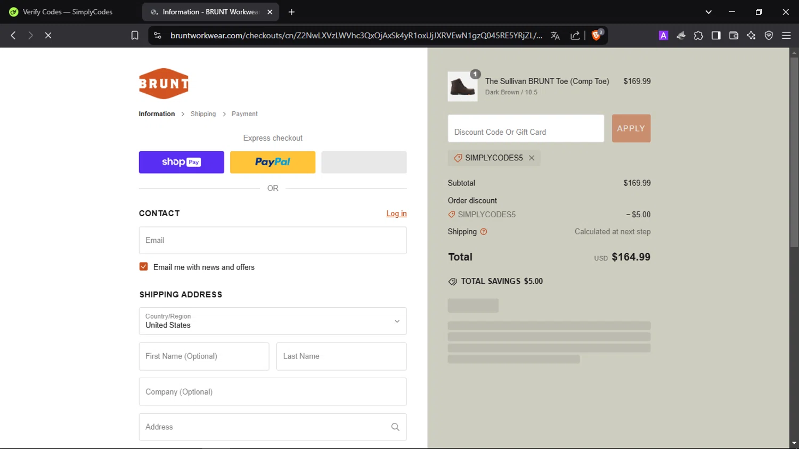
Task: Uncheck Email me with news and offers
Action: (x=143, y=267)
